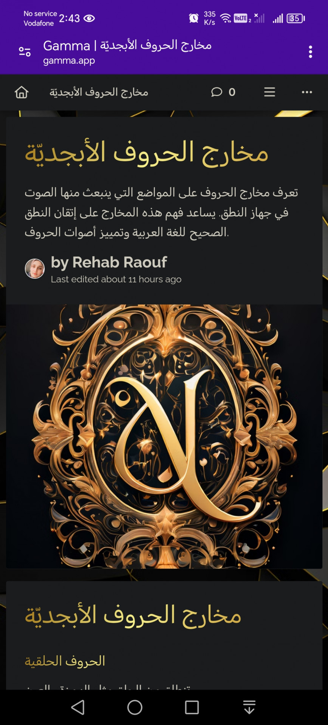
Task: Select the الحروف الحلقية subheading
Action: pos(65,661)
